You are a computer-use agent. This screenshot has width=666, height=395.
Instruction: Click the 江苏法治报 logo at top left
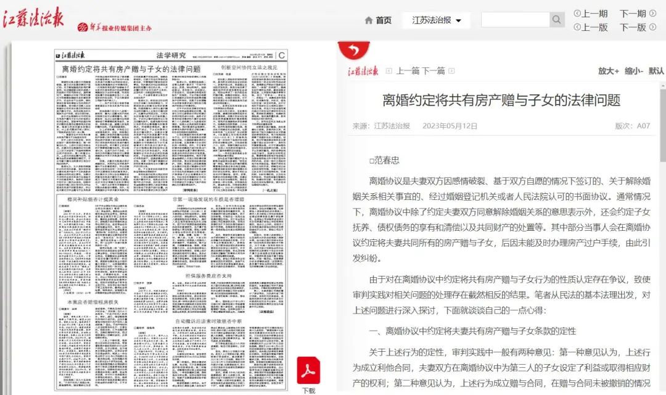tap(34, 19)
